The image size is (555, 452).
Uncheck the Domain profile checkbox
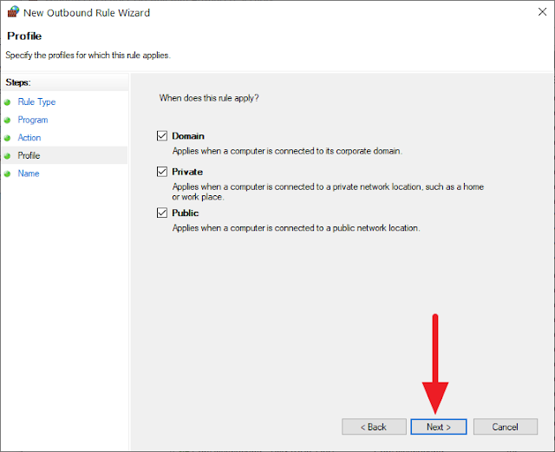tap(162, 135)
